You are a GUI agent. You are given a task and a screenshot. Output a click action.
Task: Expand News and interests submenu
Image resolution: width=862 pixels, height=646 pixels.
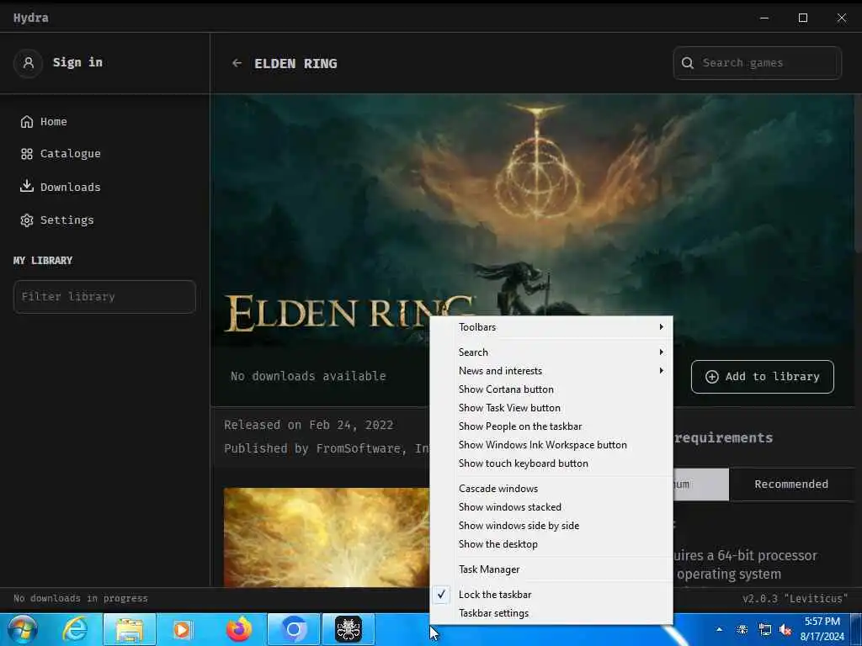click(x=551, y=371)
